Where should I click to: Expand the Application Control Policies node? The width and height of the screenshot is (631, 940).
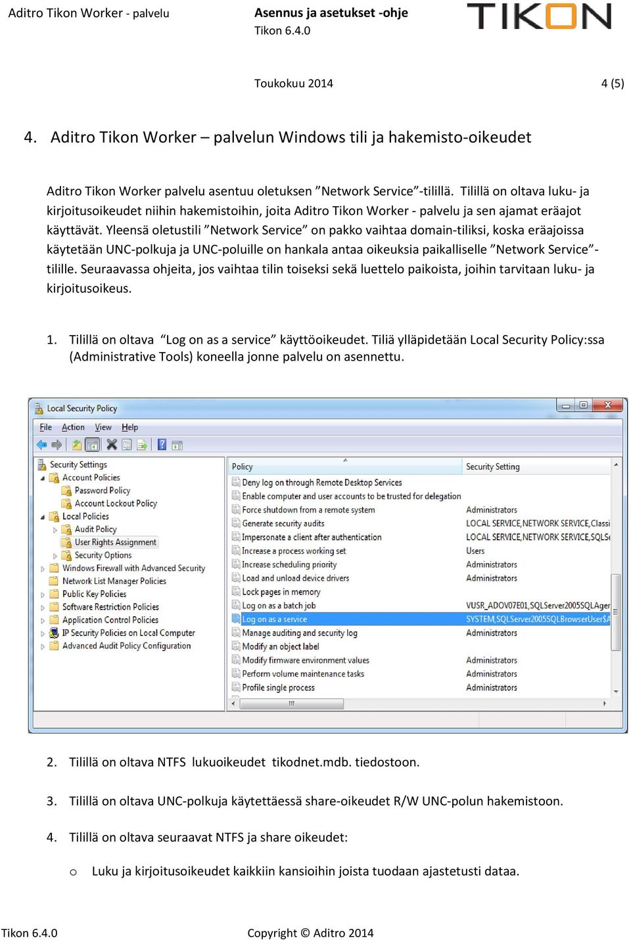click(x=43, y=621)
